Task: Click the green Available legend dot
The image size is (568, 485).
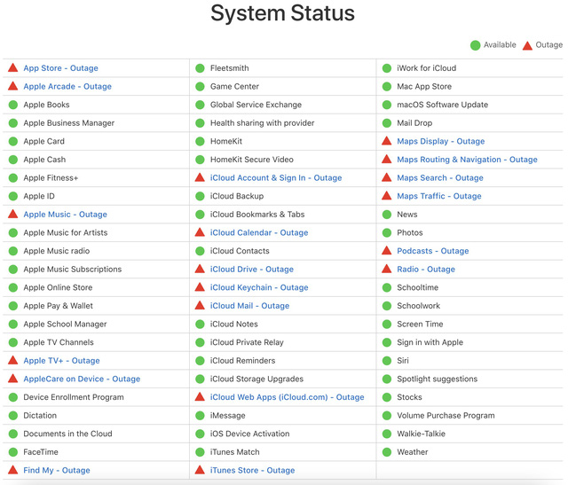Action: pyautogui.click(x=476, y=45)
